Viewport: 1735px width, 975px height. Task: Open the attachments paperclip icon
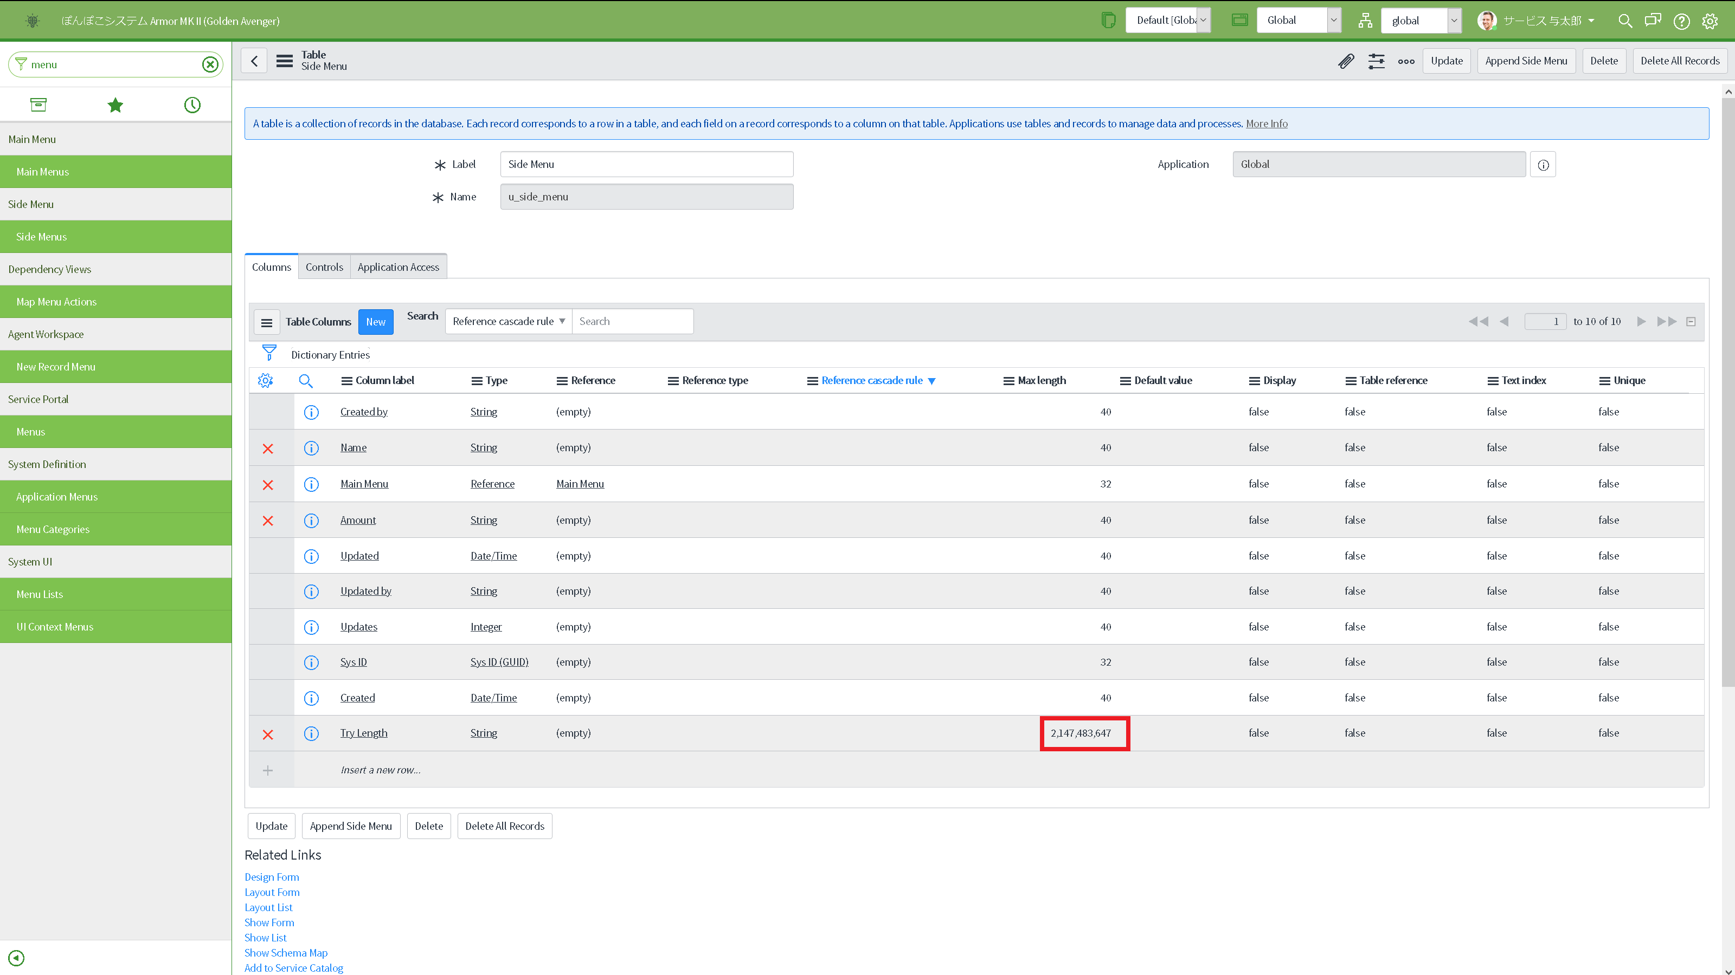click(1346, 61)
